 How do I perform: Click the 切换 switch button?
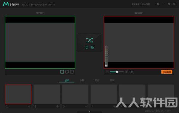click(89, 43)
